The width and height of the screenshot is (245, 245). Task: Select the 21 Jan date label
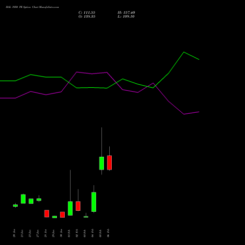pyautogui.click(x=22, y=233)
